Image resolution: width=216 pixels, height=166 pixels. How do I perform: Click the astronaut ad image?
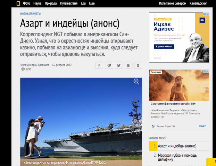pyautogui.click(x=179, y=85)
